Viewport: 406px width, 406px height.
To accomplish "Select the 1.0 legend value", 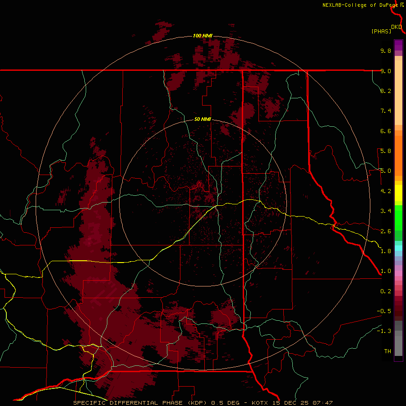I will pos(386,271).
